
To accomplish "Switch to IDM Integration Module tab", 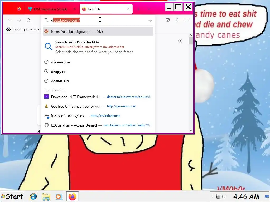I will click(x=50, y=9).
